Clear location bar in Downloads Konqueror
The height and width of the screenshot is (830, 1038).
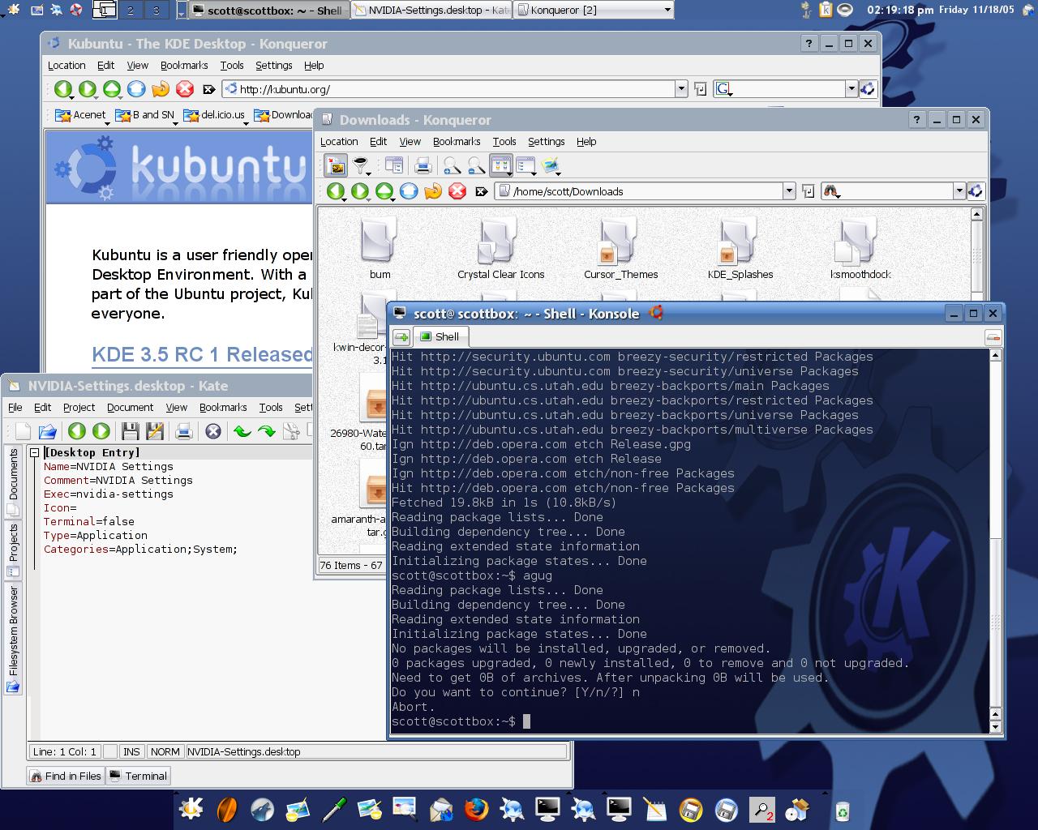[481, 191]
